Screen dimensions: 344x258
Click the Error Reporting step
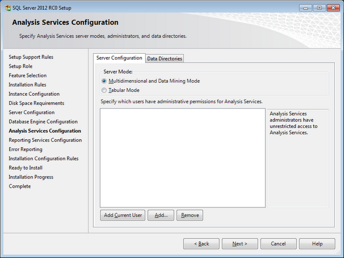click(25, 149)
